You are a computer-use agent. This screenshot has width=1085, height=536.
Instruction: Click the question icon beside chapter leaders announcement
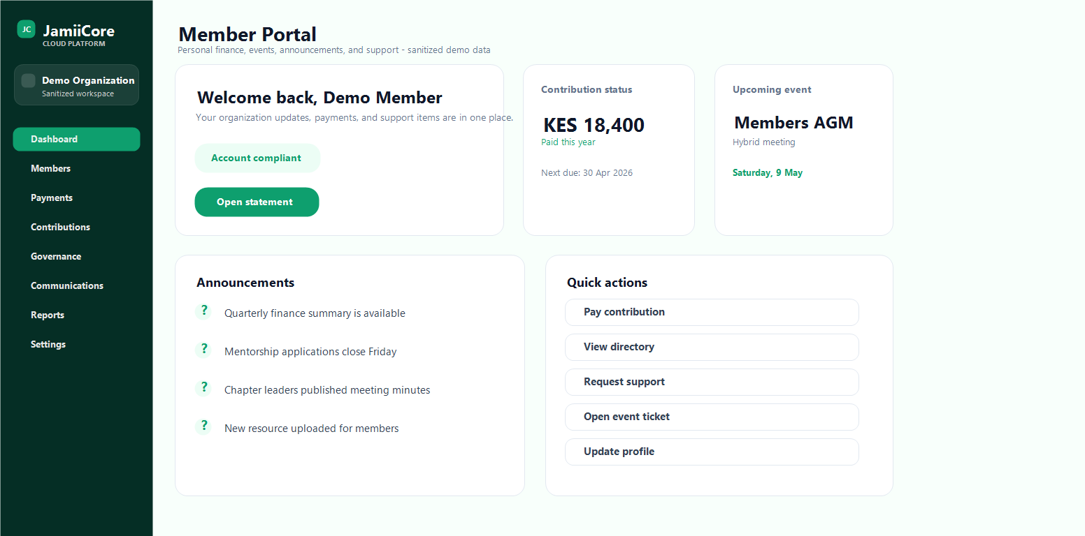point(203,387)
